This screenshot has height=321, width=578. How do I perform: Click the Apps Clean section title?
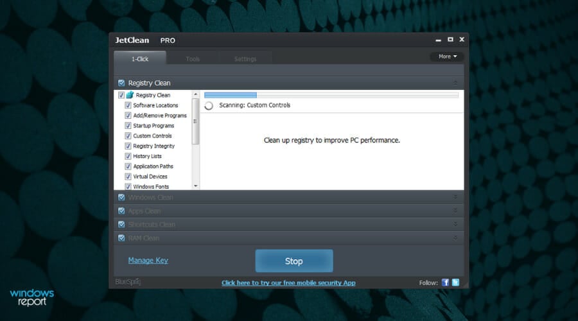click(144, 211)
